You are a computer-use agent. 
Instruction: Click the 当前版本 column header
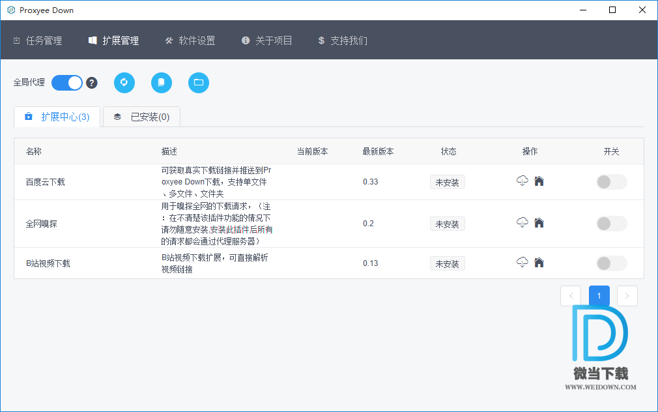click(312, 151)
